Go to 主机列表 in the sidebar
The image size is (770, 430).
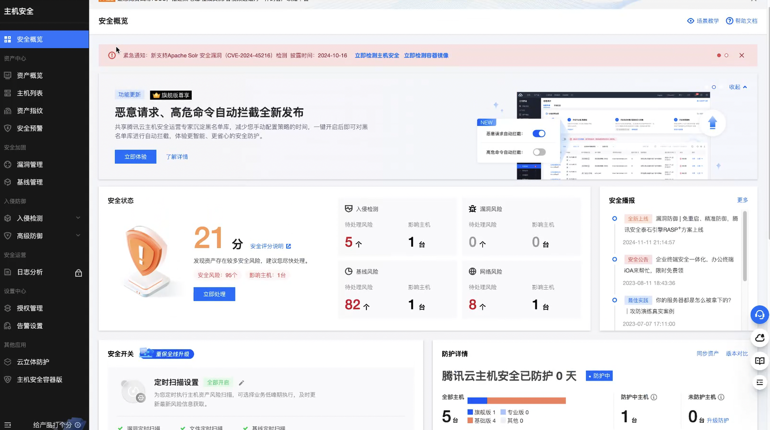[x=30, y=93]
